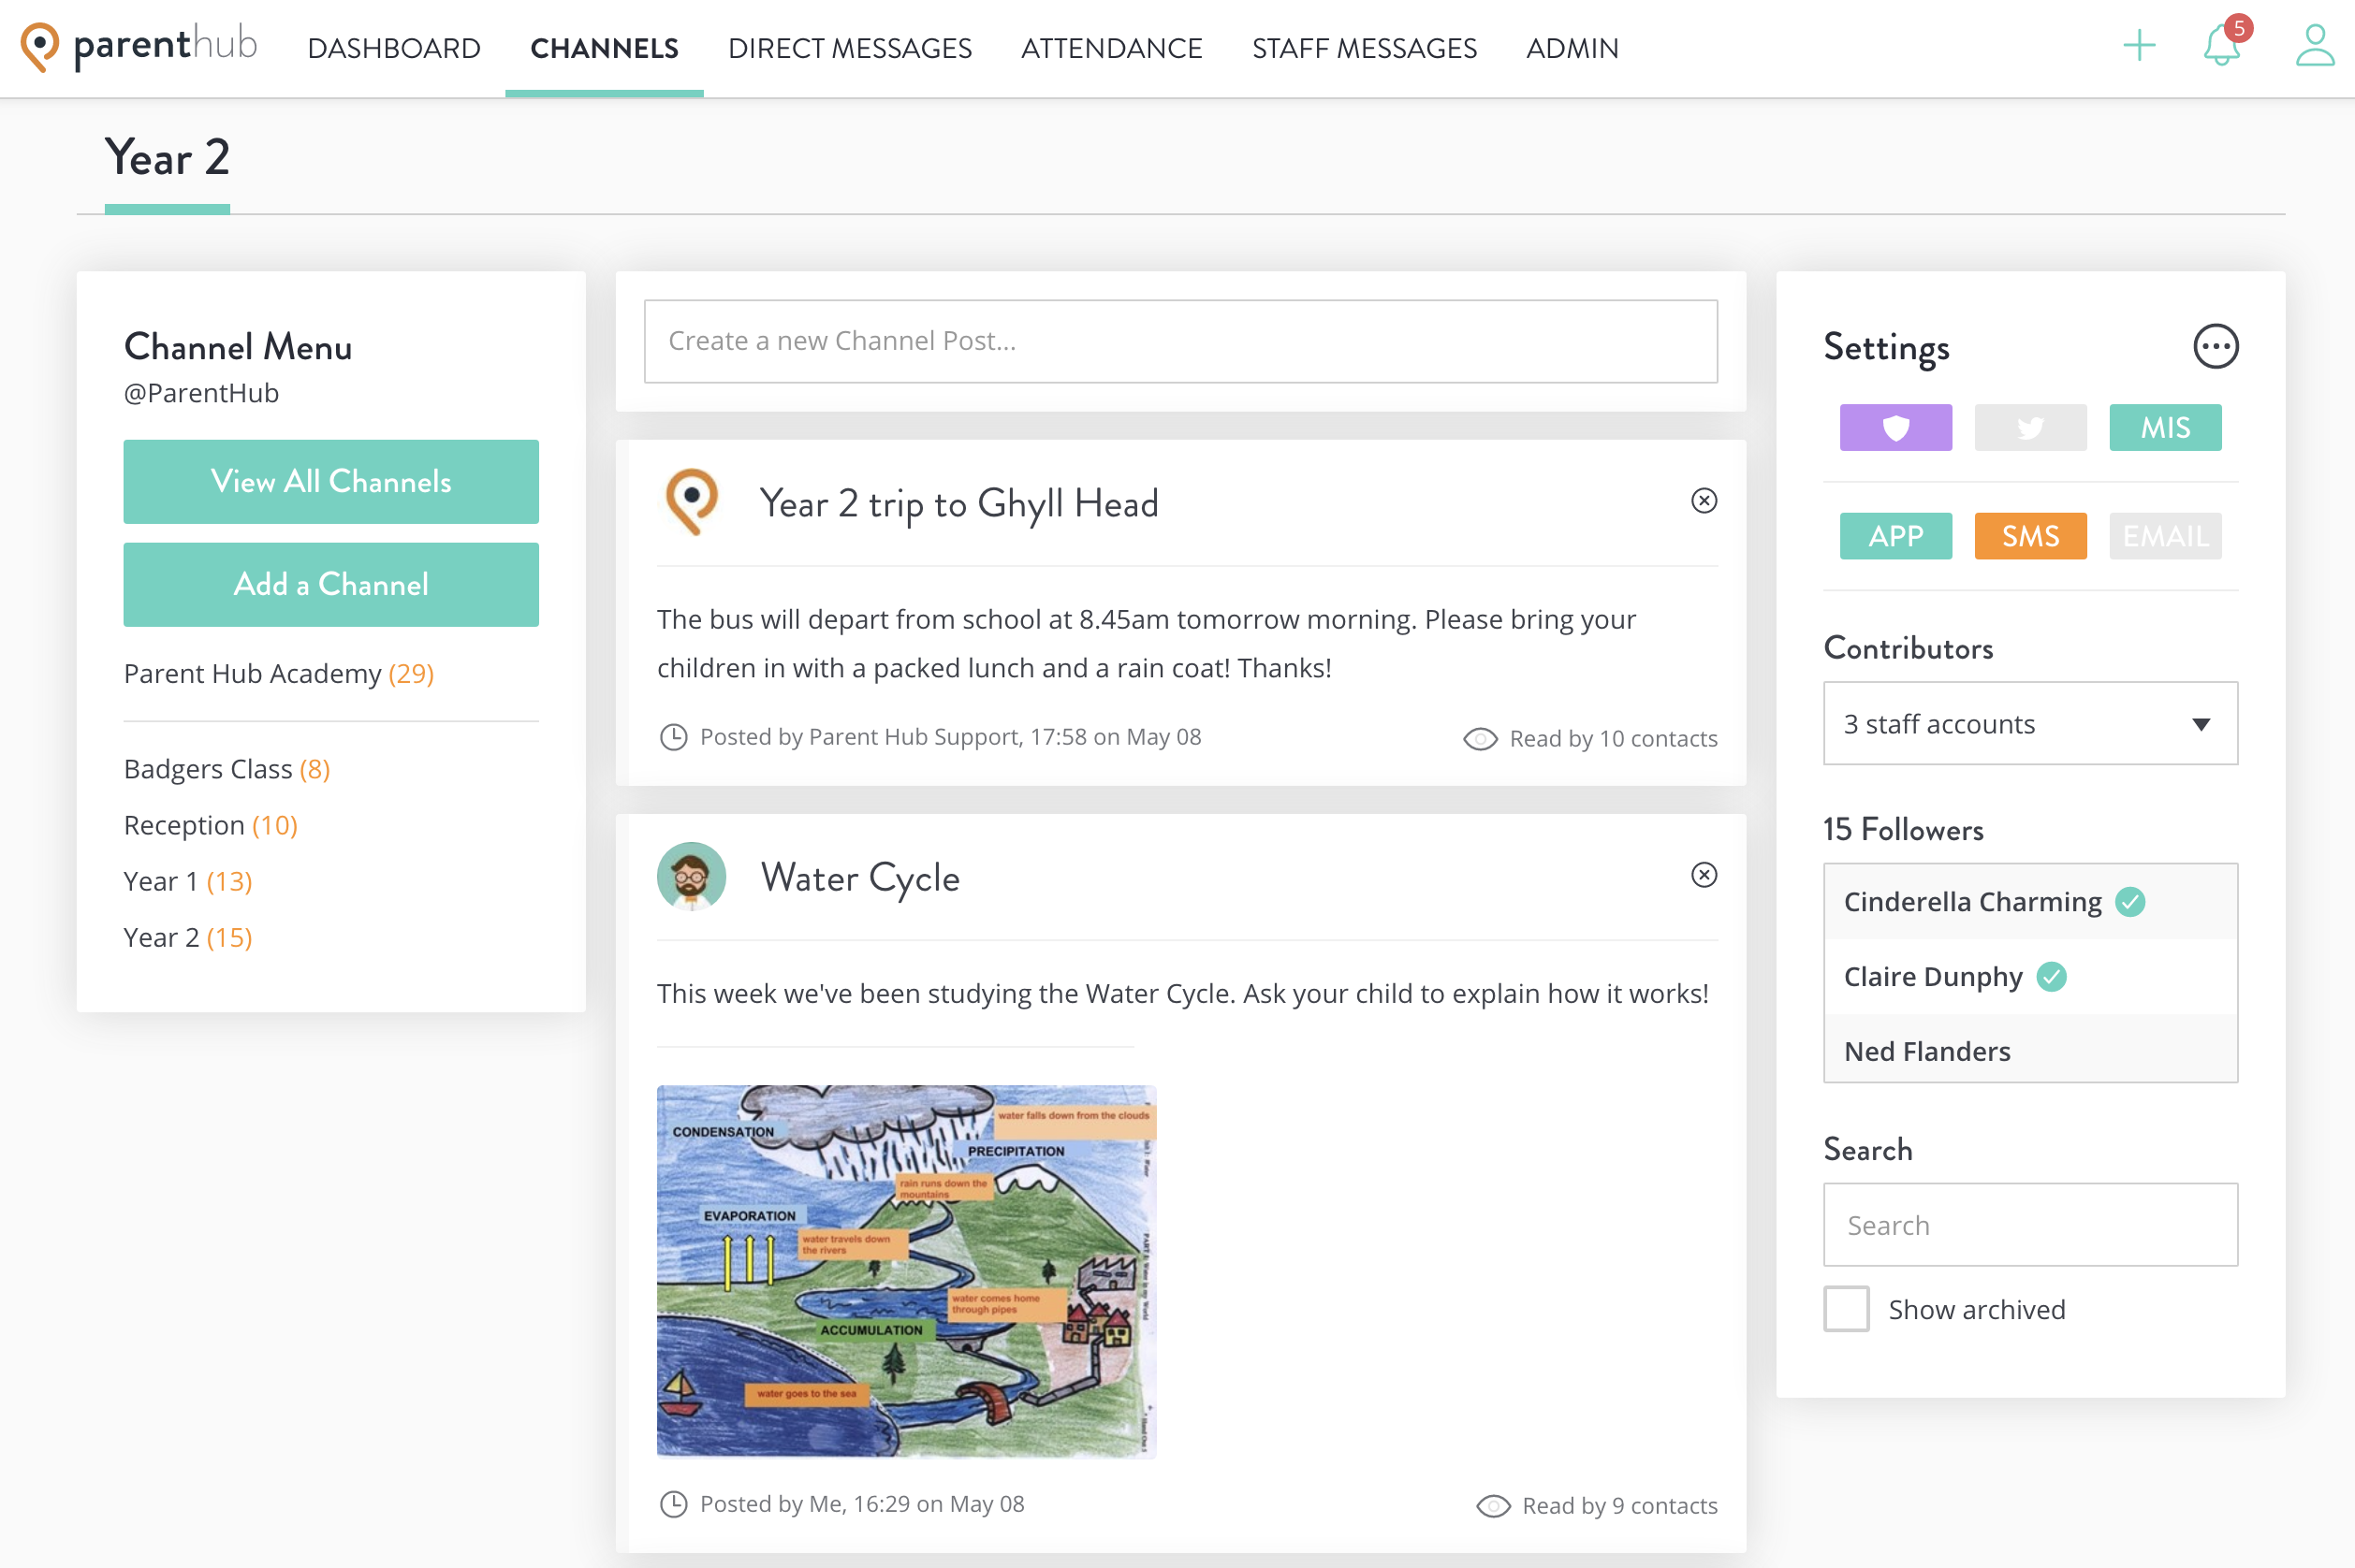Select follower Claire Dunphy

tap(2030, 977)
